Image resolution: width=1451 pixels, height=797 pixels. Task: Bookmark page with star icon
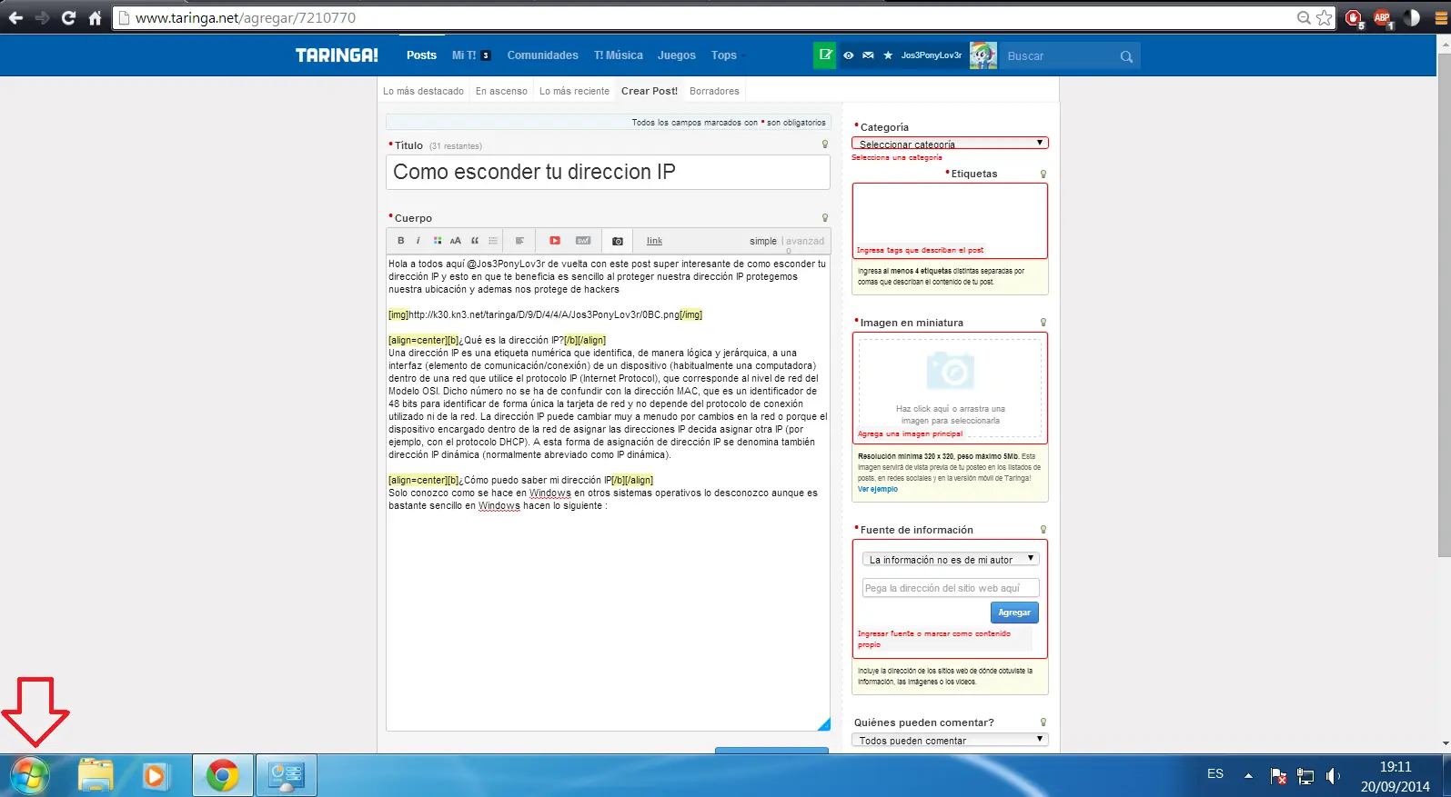coord(1324,17)
